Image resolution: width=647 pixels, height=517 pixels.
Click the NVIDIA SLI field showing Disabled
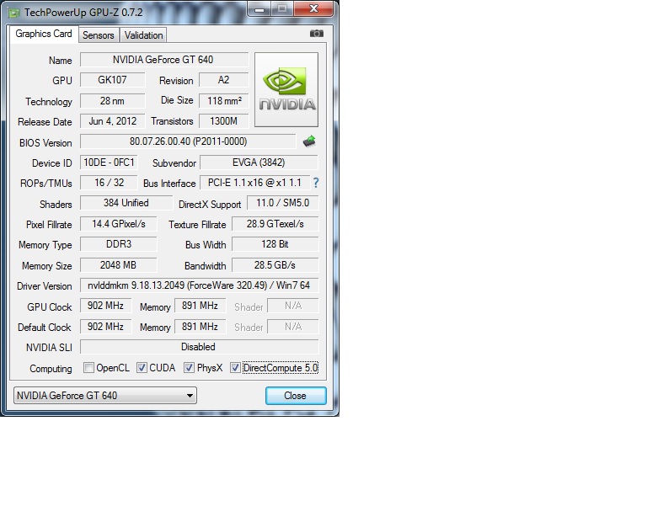(200, 347)
